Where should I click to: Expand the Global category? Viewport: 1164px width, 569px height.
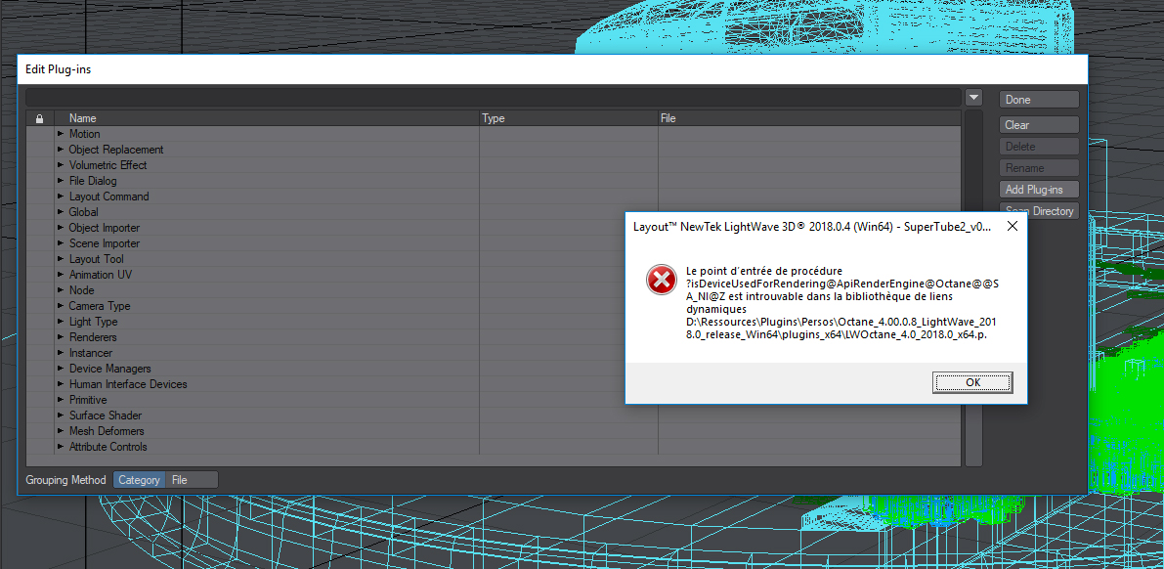(61, 212)
